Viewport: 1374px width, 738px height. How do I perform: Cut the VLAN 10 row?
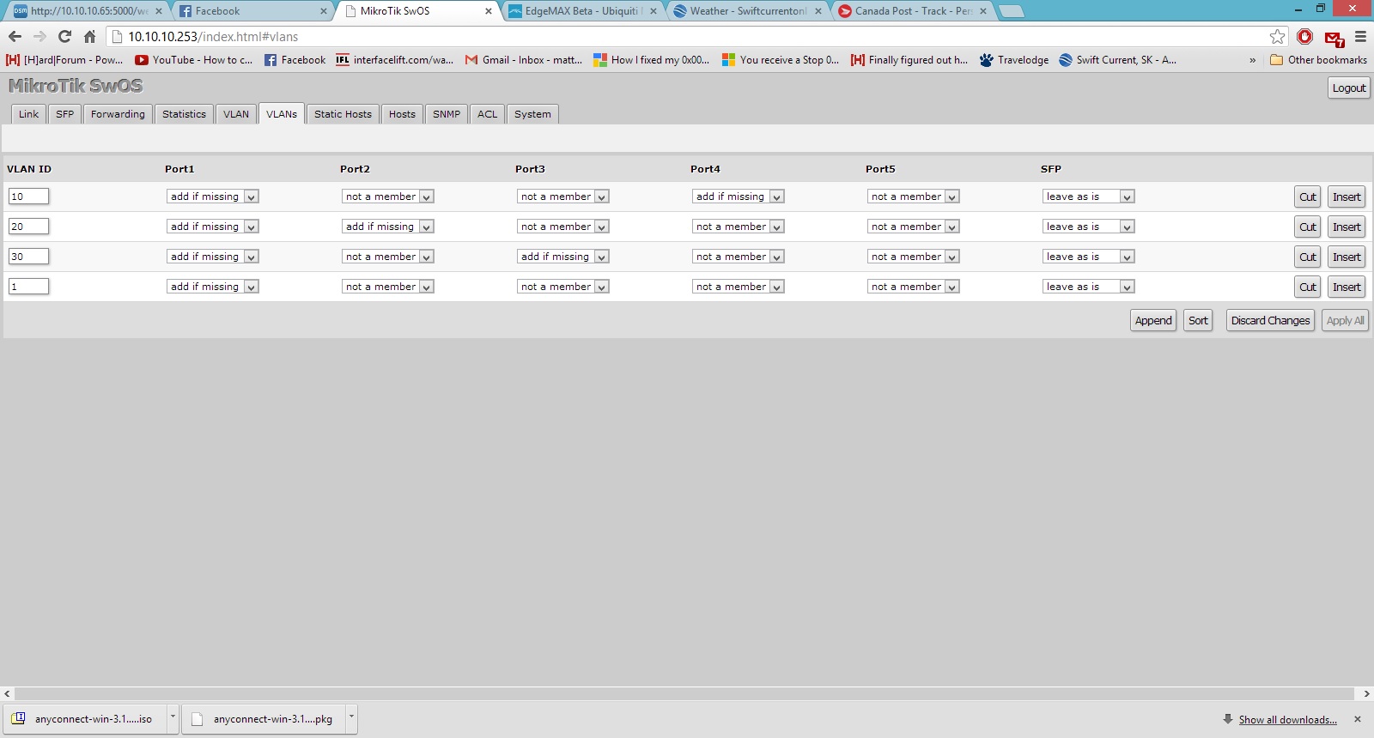click(1307, 197)
